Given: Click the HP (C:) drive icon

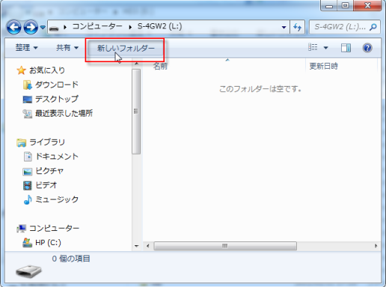Looking at the screenshot, I should (28, 243).
